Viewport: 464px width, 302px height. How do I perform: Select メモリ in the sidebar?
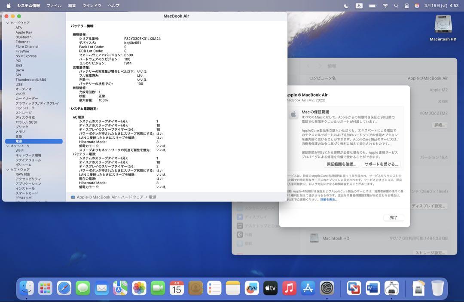point(20,131)
